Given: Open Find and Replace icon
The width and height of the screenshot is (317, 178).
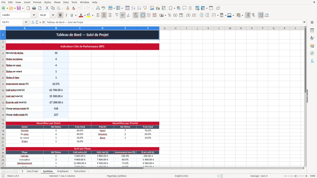Looking at the screenshot, I should pos(98,8).
